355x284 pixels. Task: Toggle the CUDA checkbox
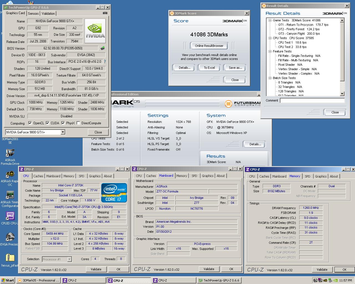point(48,123)
